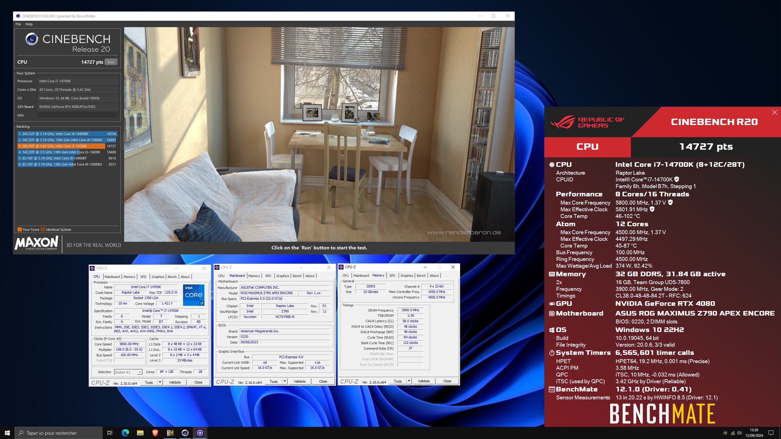The width and height of the screenshot is (781, 439).
Task: Click the CPU-Z title icon in right window
Action: pos(341,267)
